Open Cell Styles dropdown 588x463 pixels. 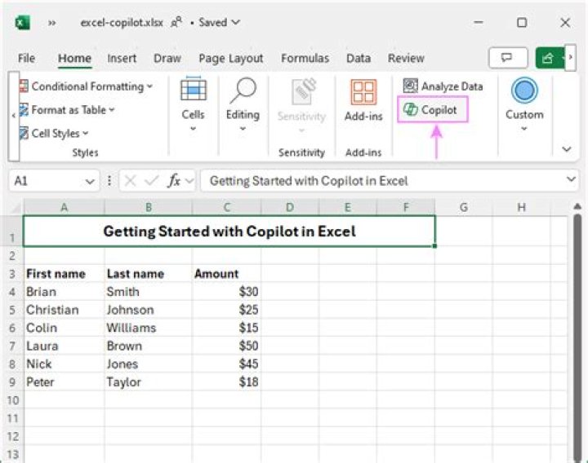pyautogui.click(x=54, y=133)
